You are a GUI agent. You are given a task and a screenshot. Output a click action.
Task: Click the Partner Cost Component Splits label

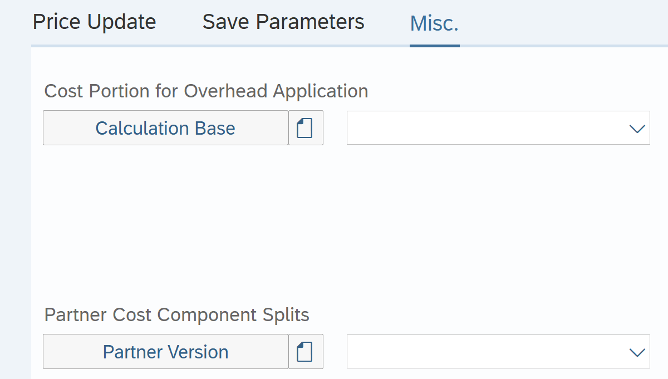tap(176, 315)
